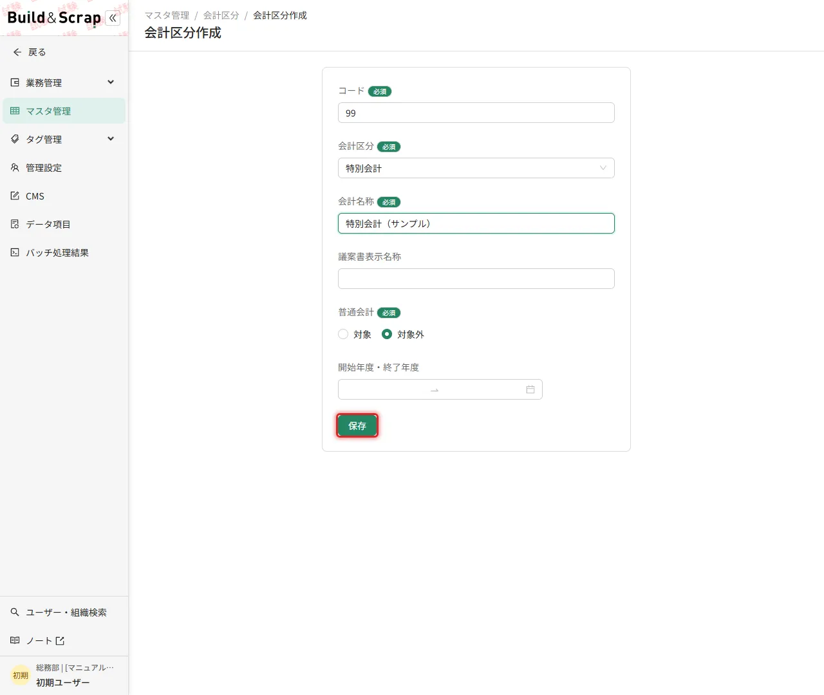Click the 管理設定 user icon
The height and width of the screenshot is (695, 824).
tap(15, 167)
